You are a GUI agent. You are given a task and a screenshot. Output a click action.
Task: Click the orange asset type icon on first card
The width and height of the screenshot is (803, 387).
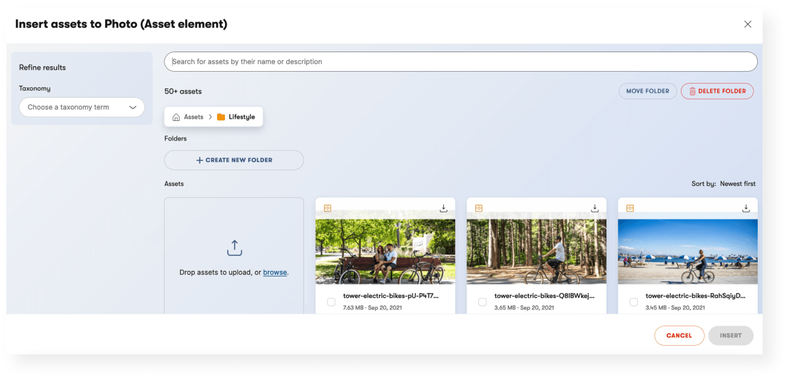click(327, 208)
